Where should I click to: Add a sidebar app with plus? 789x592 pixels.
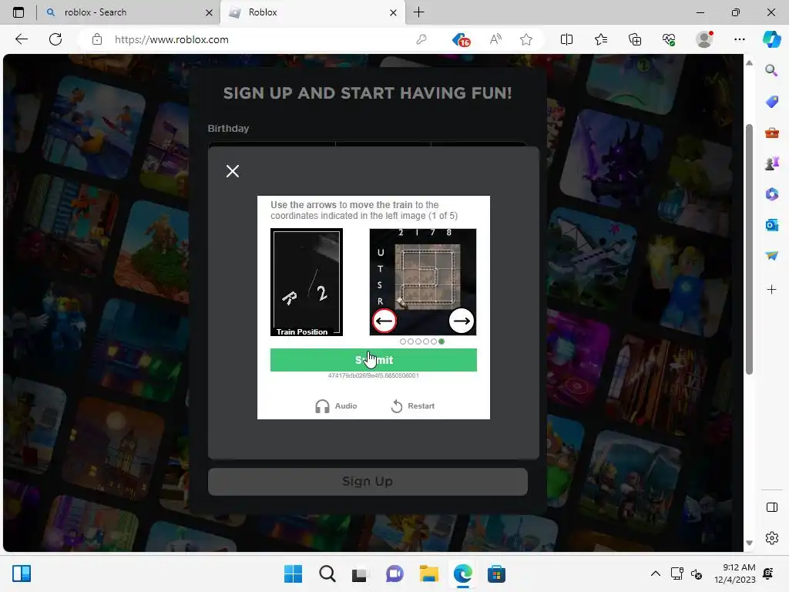pyautogui.click(x=771, y=290)
